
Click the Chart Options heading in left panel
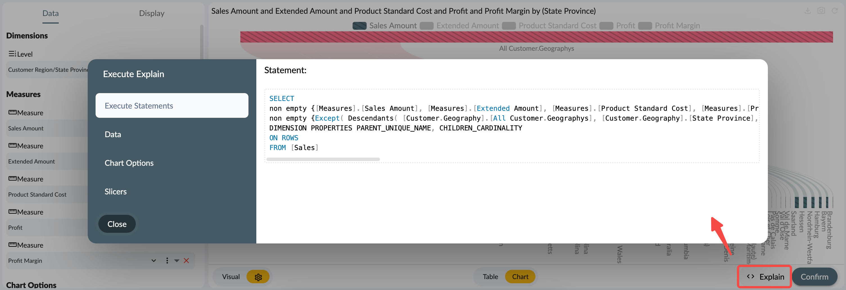coord(31,285)
